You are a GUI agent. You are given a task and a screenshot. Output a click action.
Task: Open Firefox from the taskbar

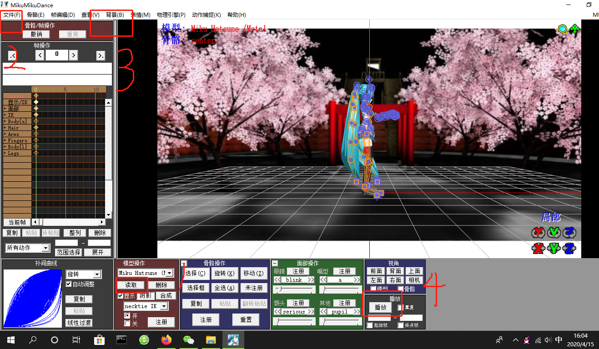[166, 339]
